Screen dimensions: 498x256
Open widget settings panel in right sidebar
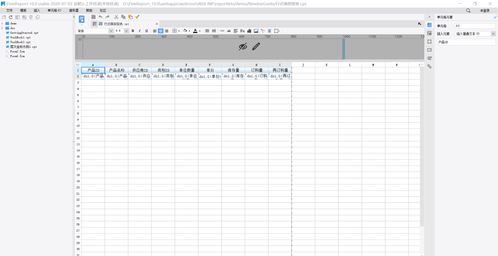pyautogui.click(x=429, y=50)
